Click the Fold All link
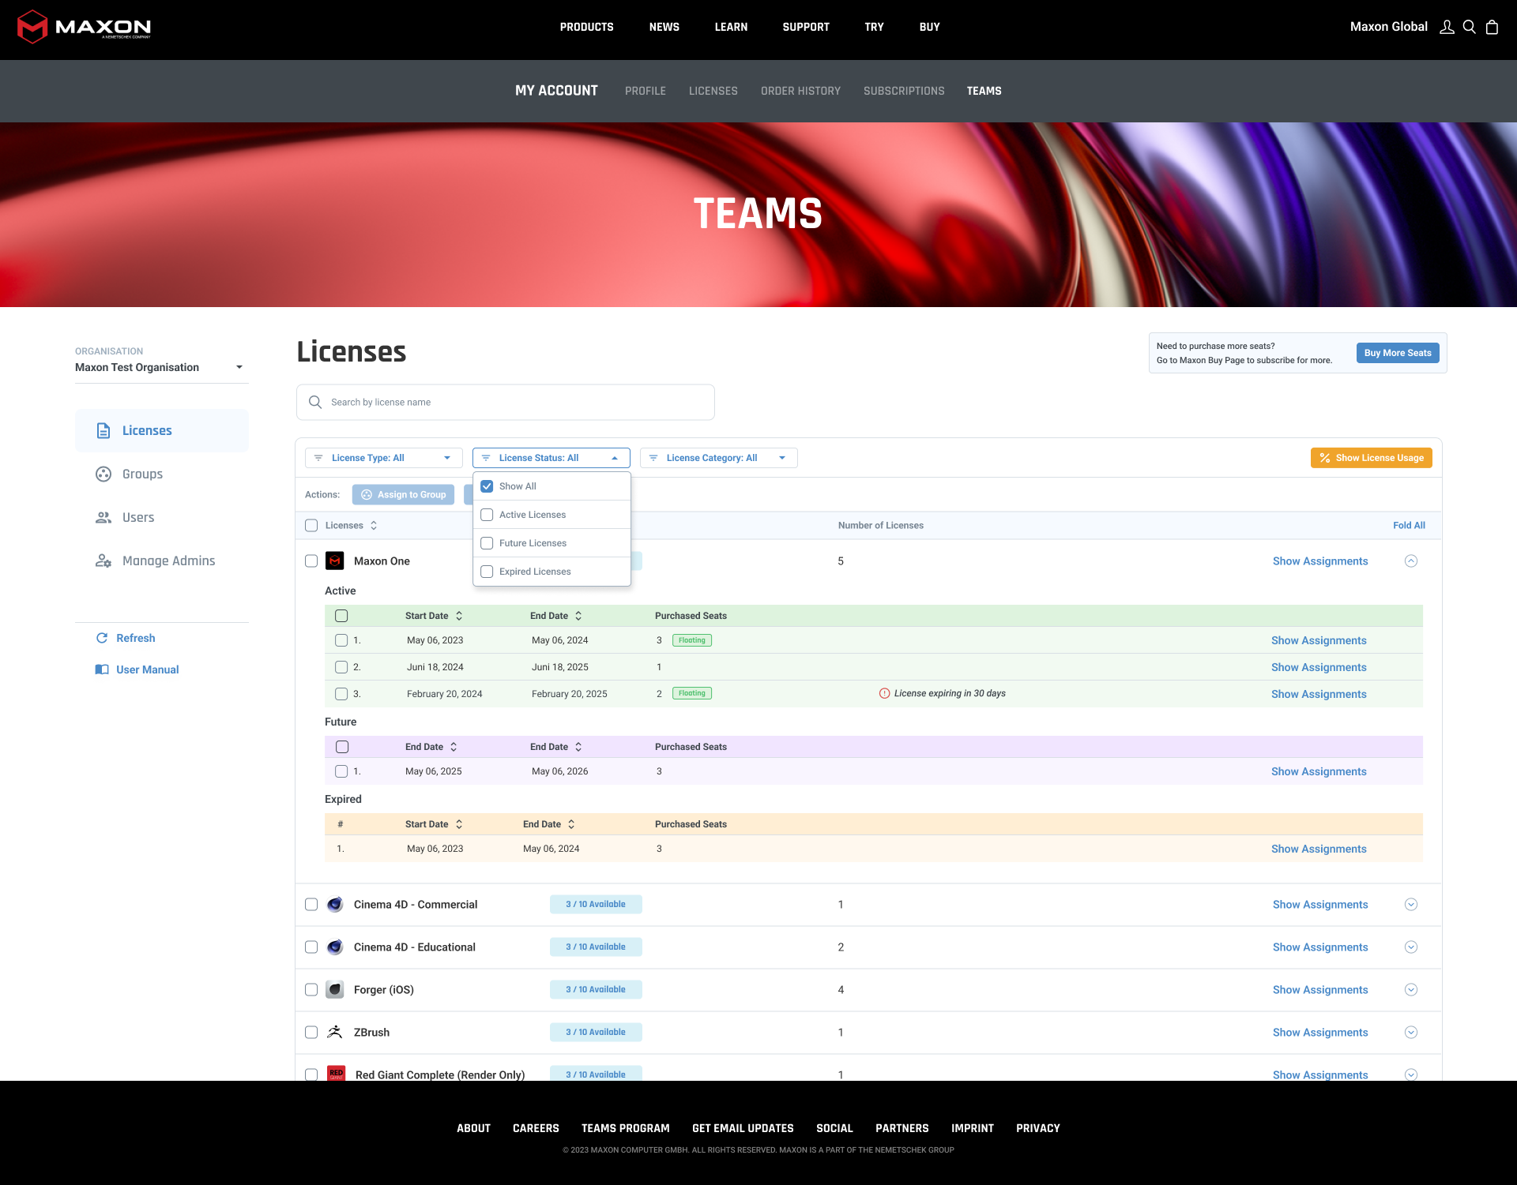This screenshot has width=1517, height=1185. 1409,525
